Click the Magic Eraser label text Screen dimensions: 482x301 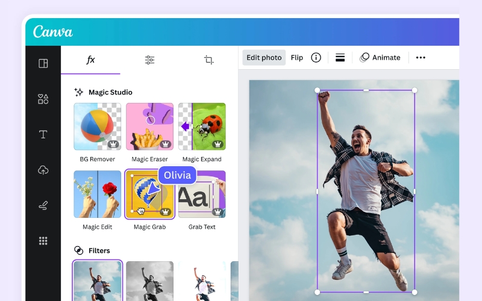coord(149,159)
